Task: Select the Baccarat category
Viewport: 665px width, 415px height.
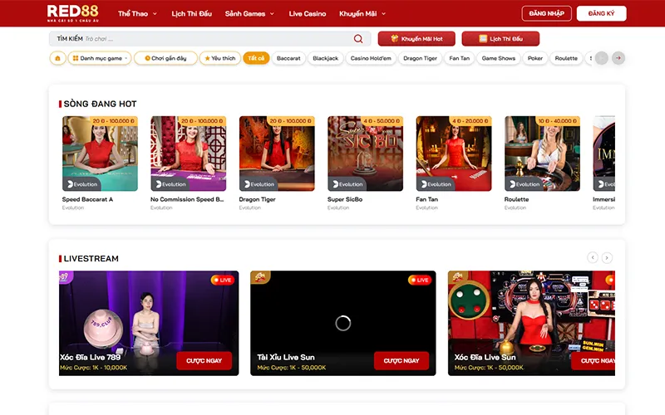Action: click(x=288, y=58)
